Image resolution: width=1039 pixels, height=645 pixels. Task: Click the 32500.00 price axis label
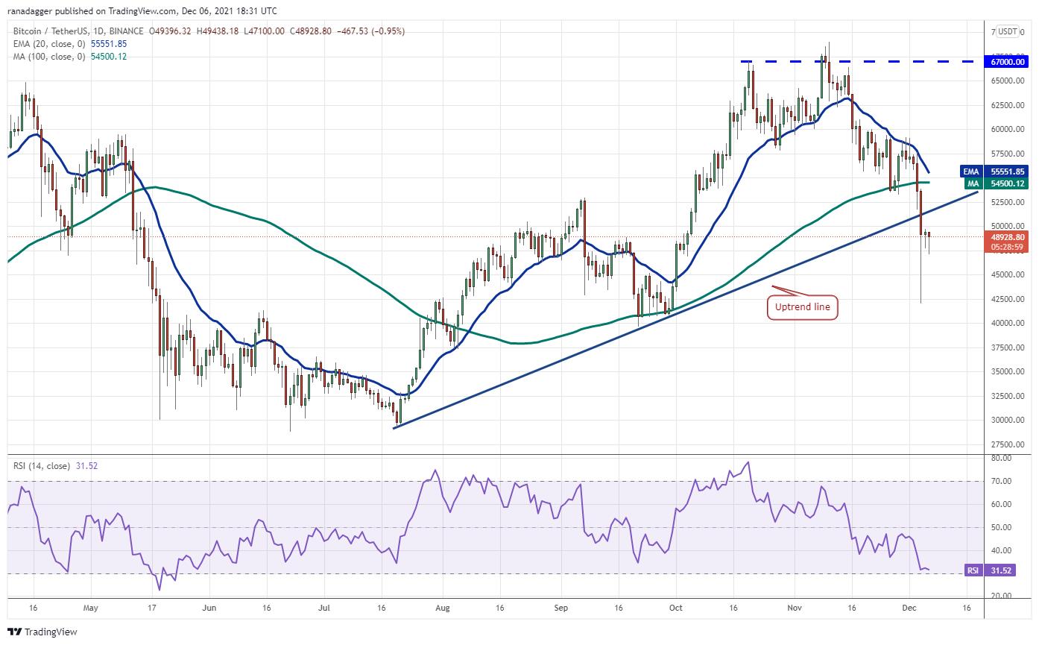(1008, 396)
